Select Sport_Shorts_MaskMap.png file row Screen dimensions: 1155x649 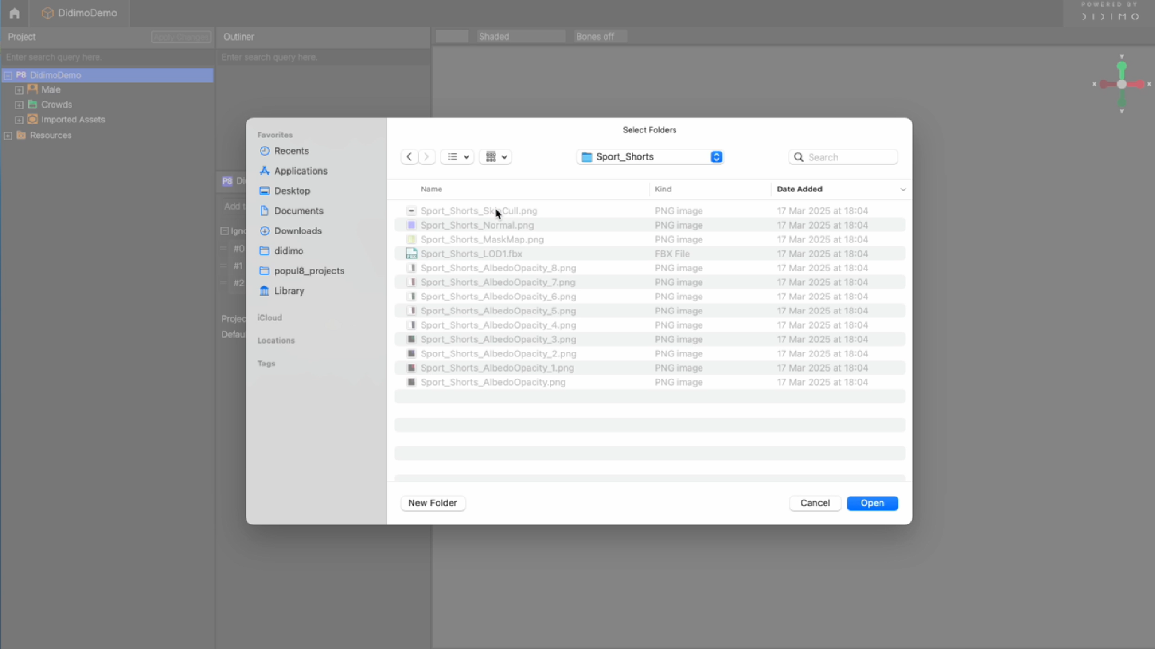click(649, 240)
